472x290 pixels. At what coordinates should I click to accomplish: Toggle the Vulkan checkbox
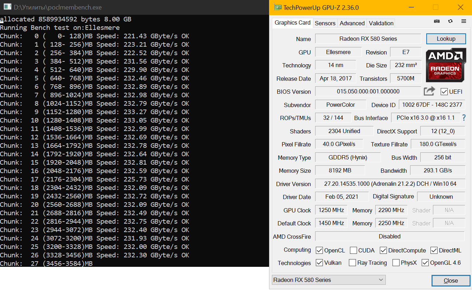[319, 263]
